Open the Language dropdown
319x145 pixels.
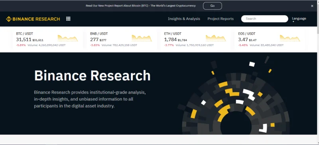coord(299,19)
